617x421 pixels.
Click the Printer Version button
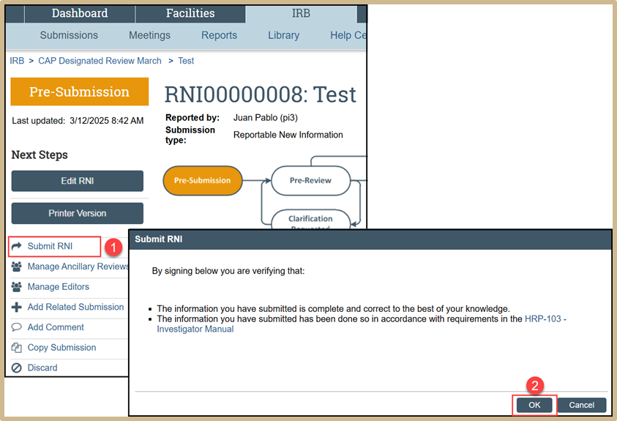point(78,213)
